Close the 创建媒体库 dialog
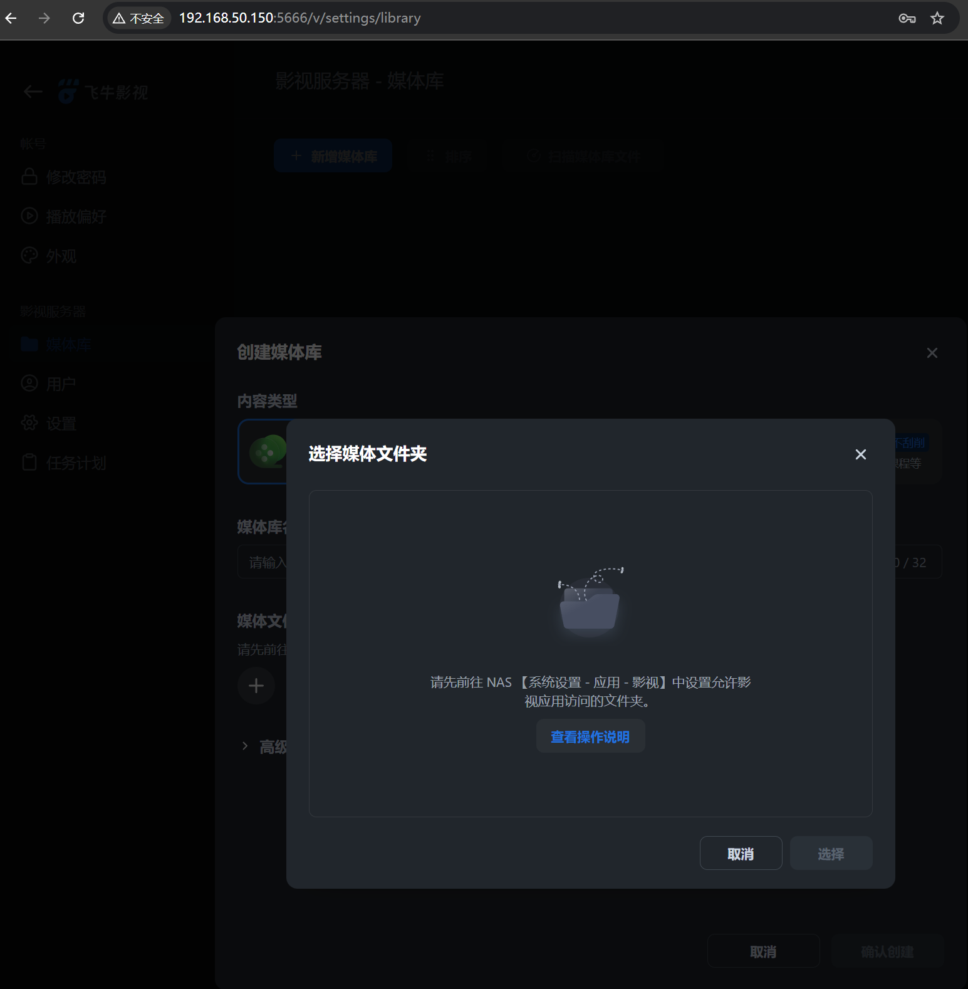Viewport: 968px width, 989px height. pos(932,353)
